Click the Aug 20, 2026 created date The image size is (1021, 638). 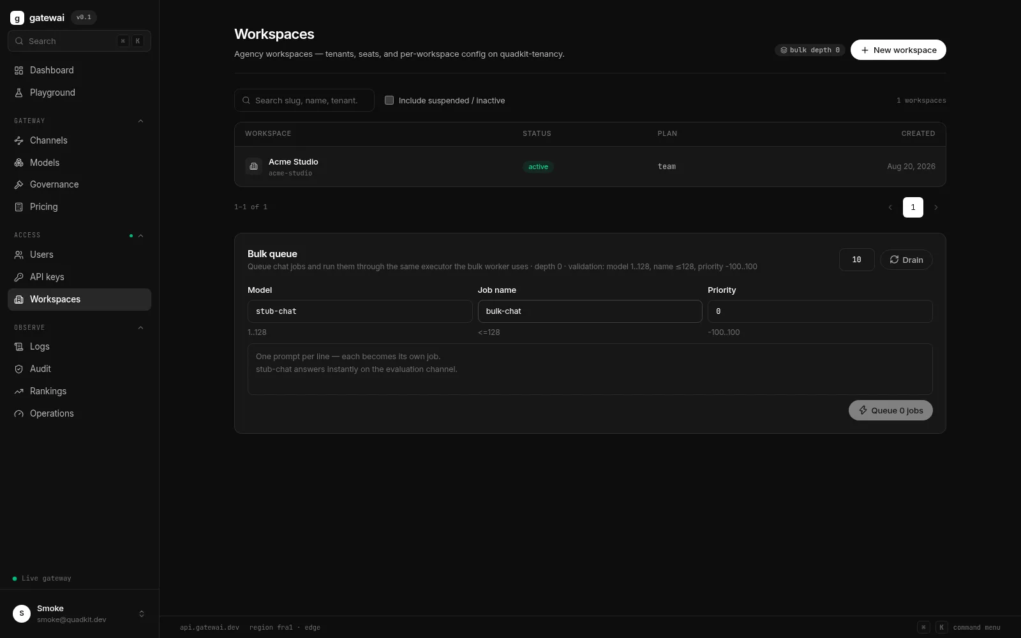click(911, 167)
